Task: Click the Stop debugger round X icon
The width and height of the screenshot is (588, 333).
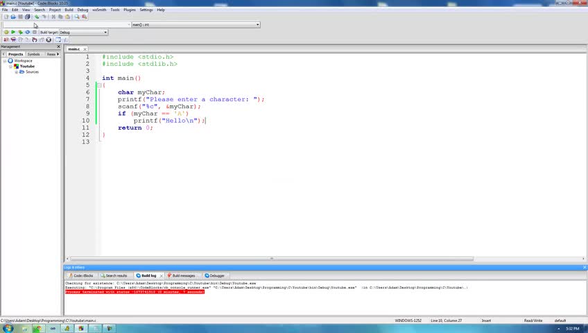Action: pos(49,40)
